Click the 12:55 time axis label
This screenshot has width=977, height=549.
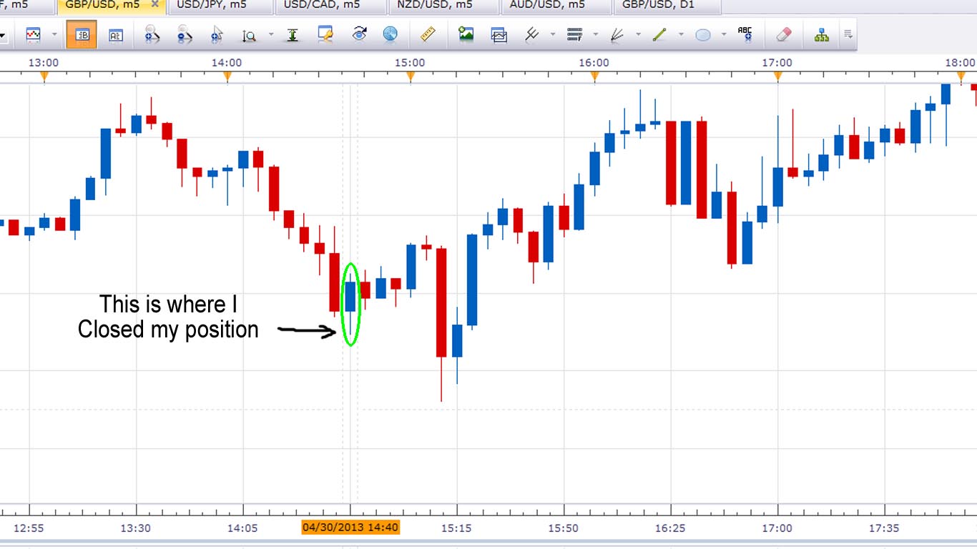29,528
